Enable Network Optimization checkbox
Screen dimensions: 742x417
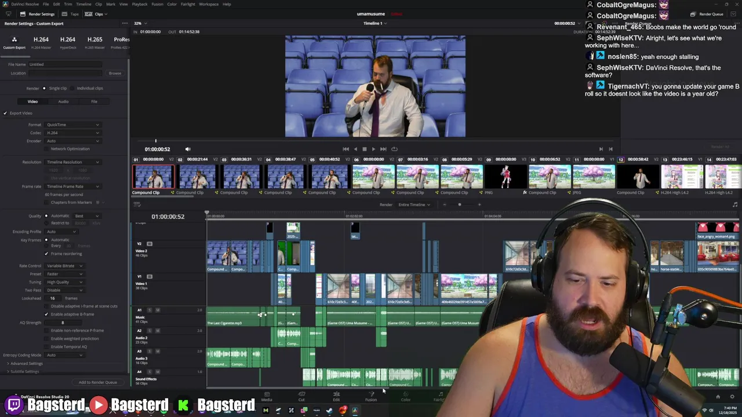46,149
